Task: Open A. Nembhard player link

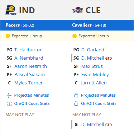Action: pos(29,58)
